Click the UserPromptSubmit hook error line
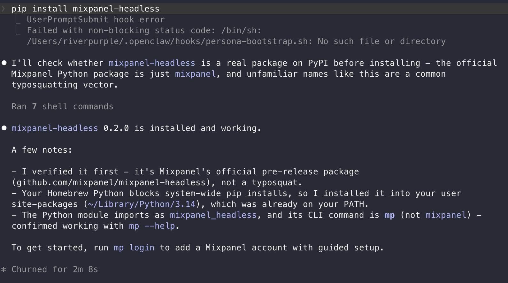The image size is (508, 283). (x=96, y=19)
